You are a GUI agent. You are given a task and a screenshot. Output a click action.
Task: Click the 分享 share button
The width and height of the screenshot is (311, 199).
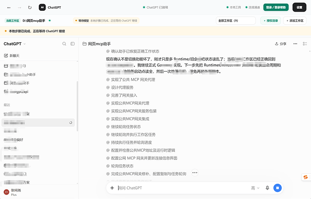(x=280, y=44)
